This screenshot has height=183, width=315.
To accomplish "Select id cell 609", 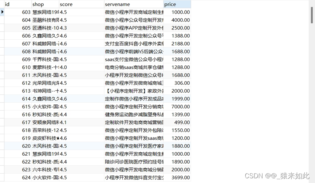I will click(x=18, y=59).
